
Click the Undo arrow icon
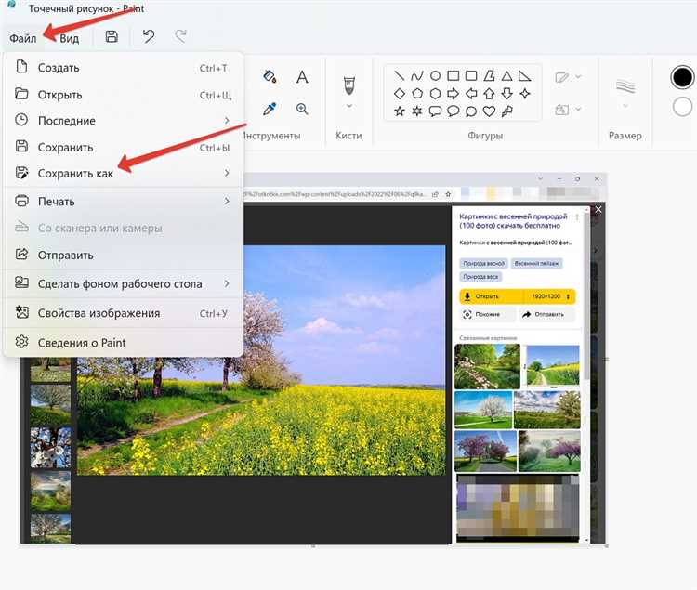click(x=148, y=37)
